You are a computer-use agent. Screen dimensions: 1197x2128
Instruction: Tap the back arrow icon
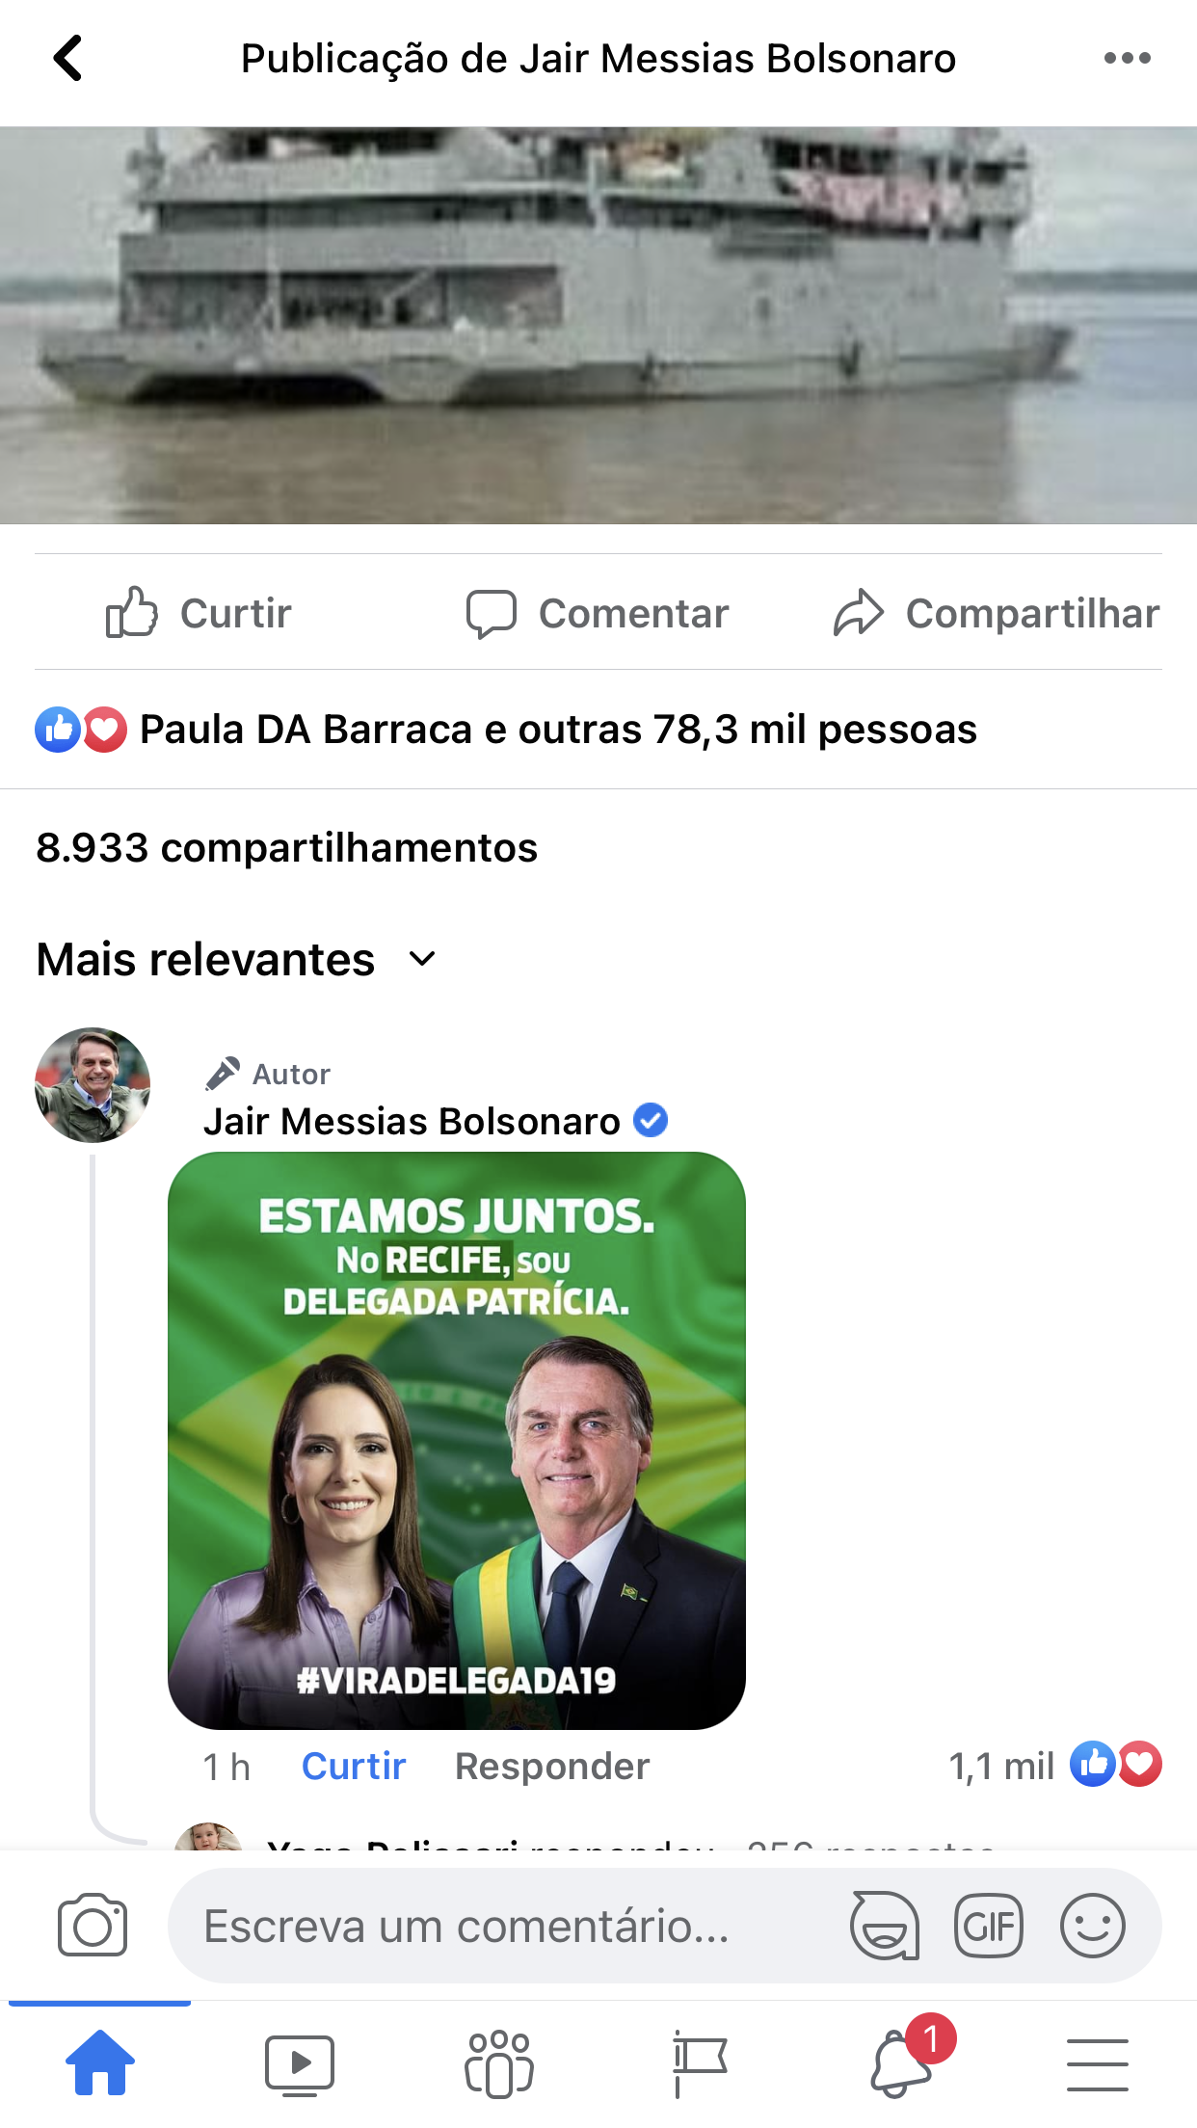pyautogui.click(x=68, y=59)
